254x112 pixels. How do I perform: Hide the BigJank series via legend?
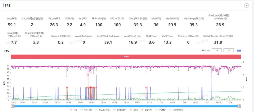click(x=147, y=110)
